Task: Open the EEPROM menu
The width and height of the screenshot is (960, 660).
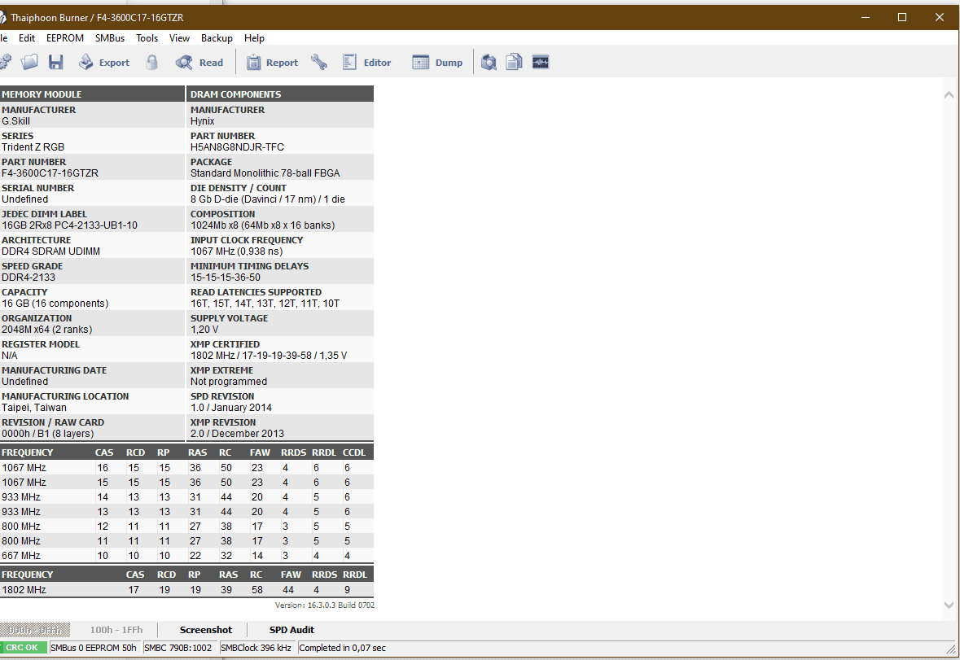Action: point(65,38)
